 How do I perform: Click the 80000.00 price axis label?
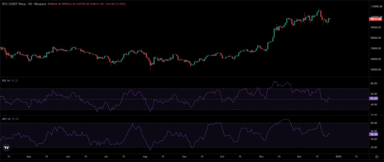click(376, 38)
